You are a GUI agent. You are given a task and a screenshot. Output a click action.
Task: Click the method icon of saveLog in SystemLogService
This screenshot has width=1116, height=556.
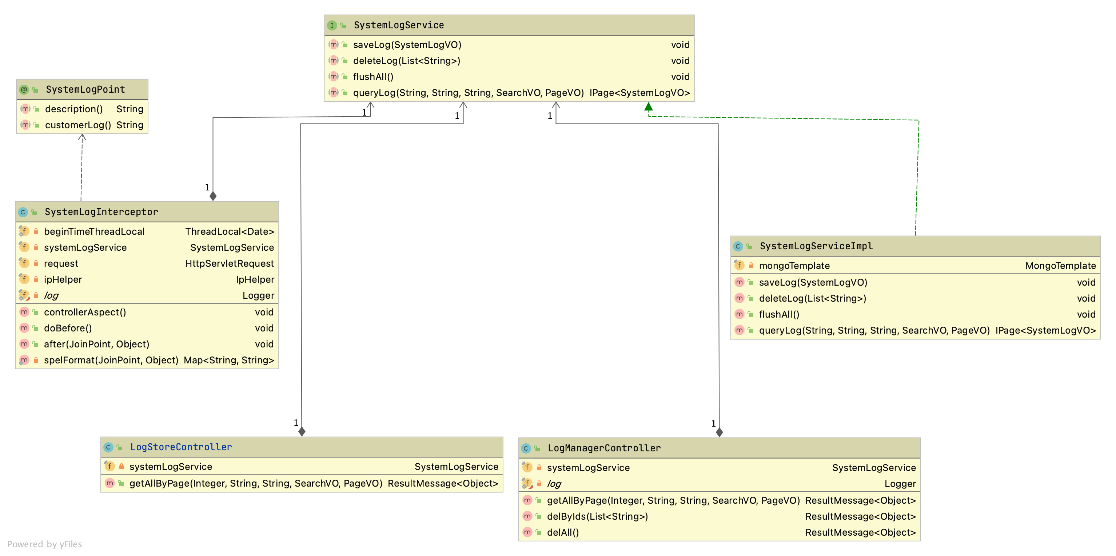(333, 45)
